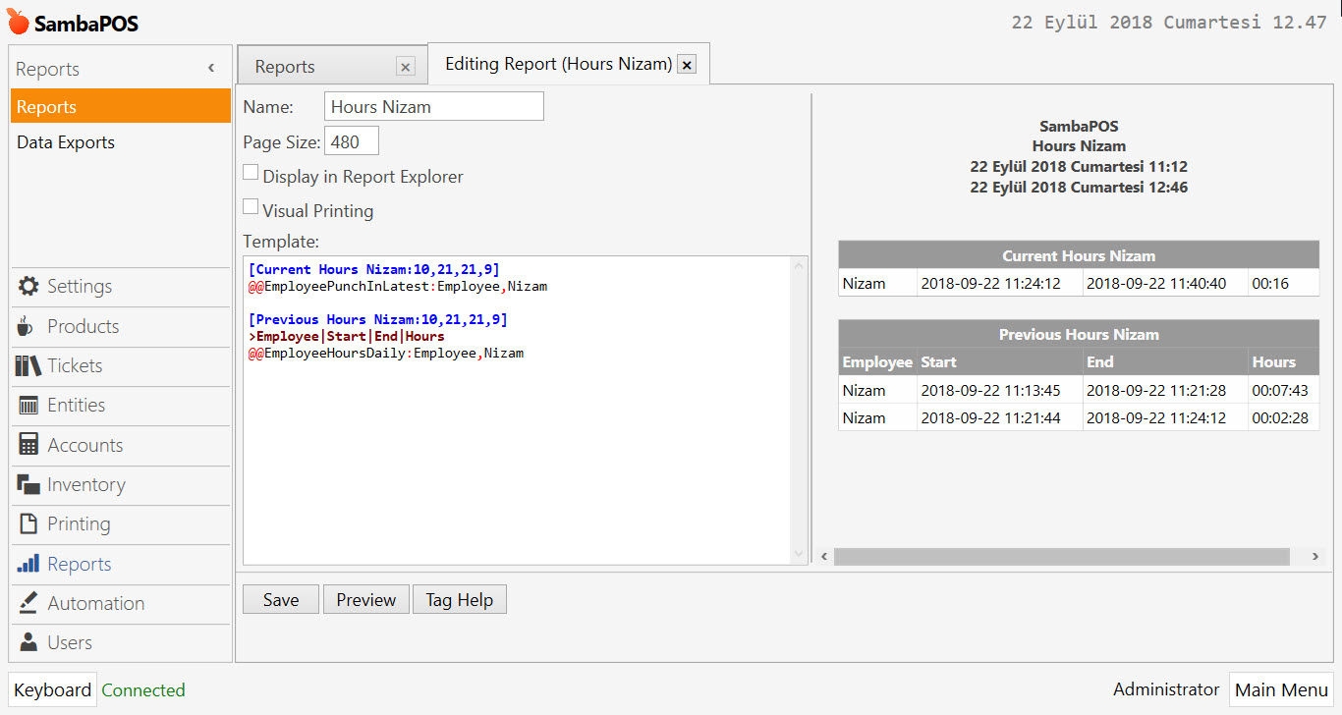Navigate to Entities using its sidebar icon
Image resolution: width=1342 pixels, height=715 pixels.
tap(30, 405)
